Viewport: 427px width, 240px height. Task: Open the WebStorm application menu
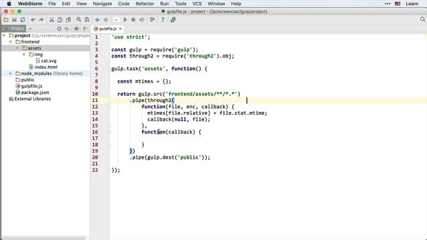30,3
